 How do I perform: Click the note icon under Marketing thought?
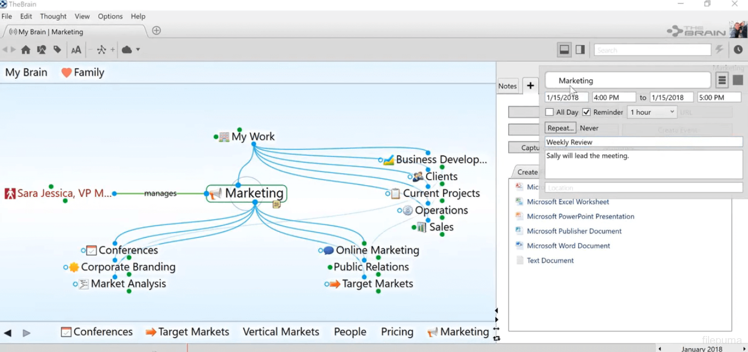277,204
